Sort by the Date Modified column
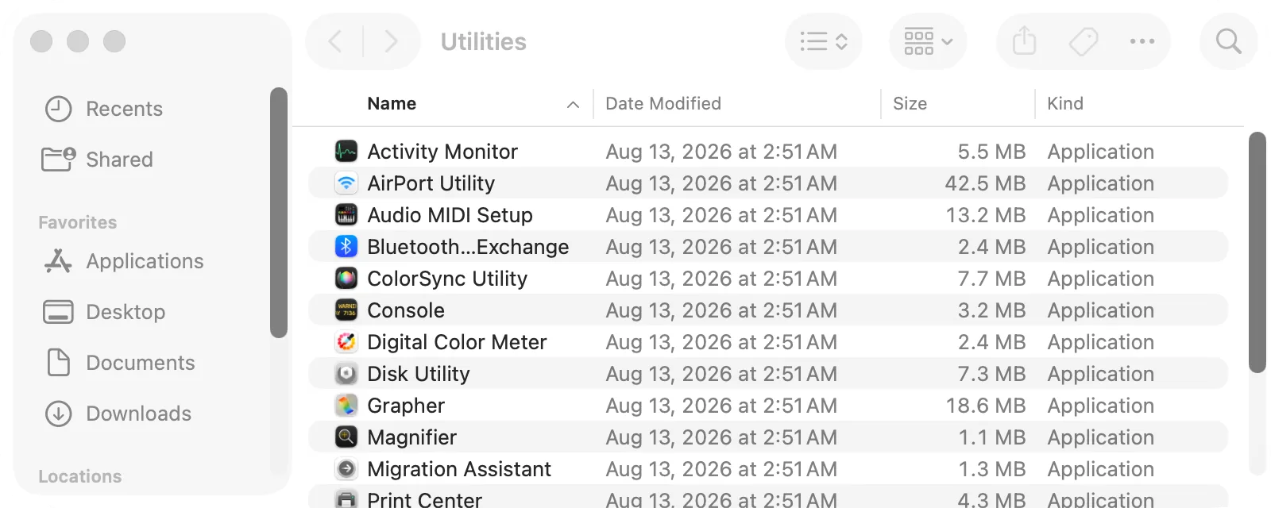This screenshot has height=508, width=1271. click(x=663, y=104)
